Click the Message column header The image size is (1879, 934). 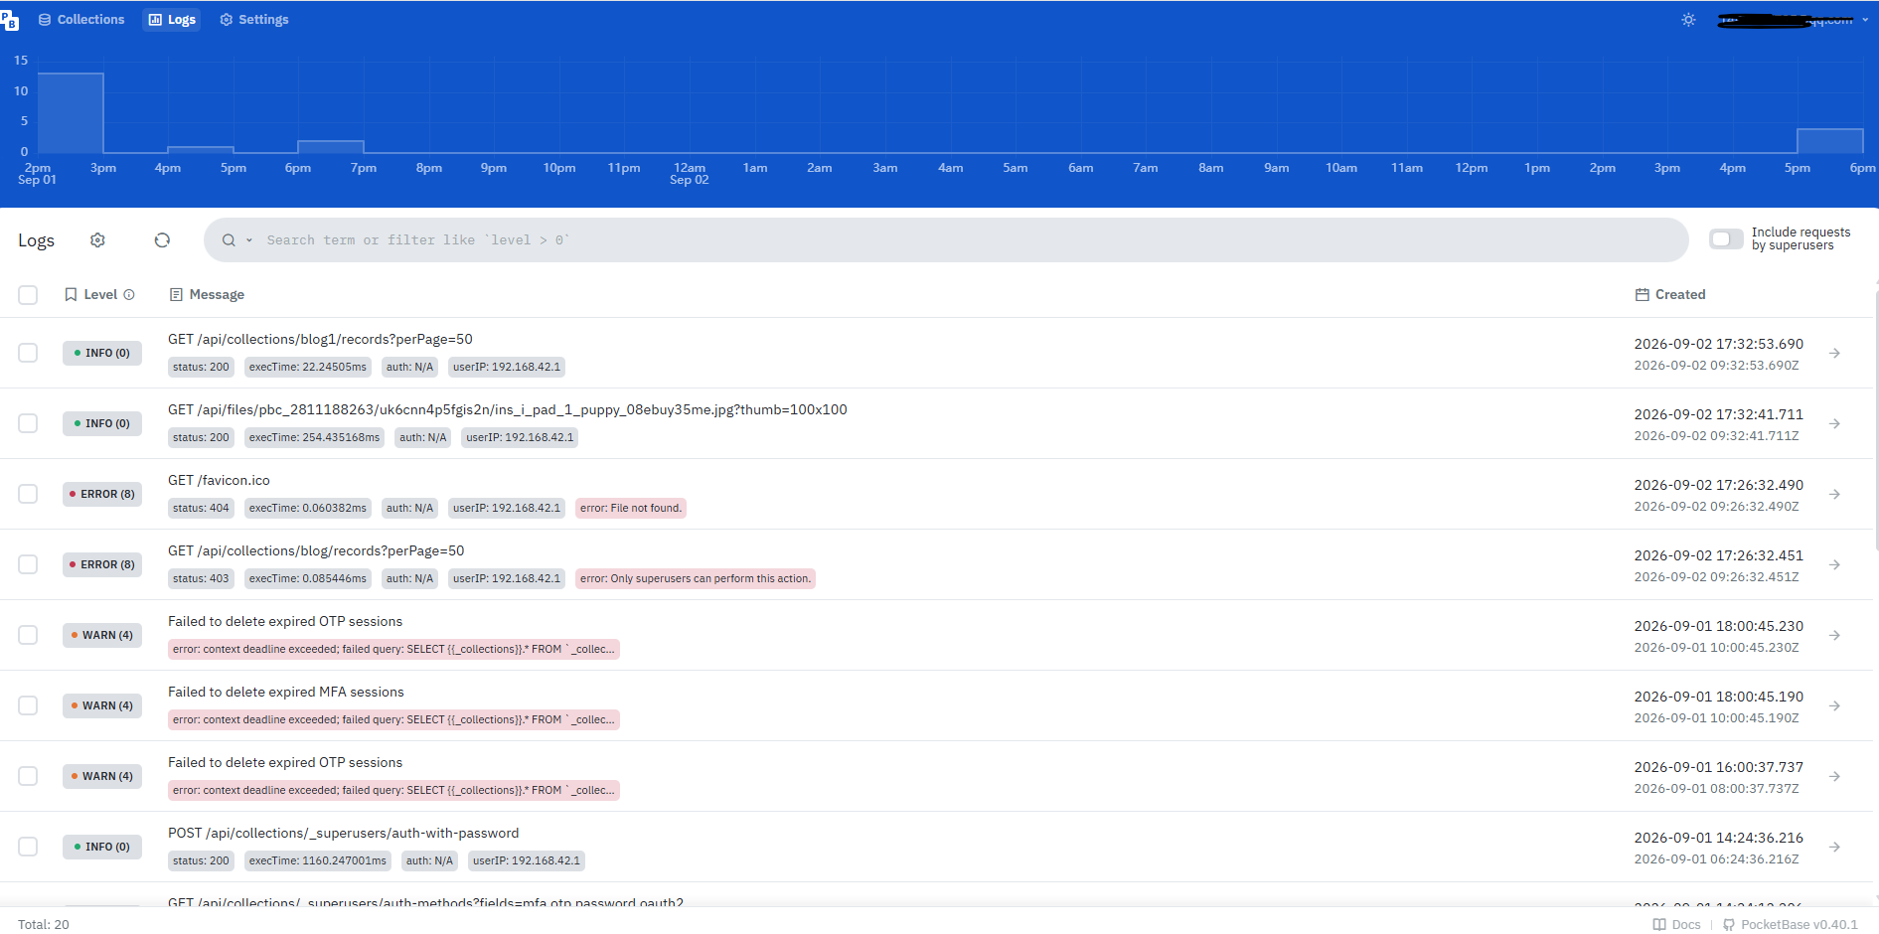pyautogui.click(x=207, y=295)
